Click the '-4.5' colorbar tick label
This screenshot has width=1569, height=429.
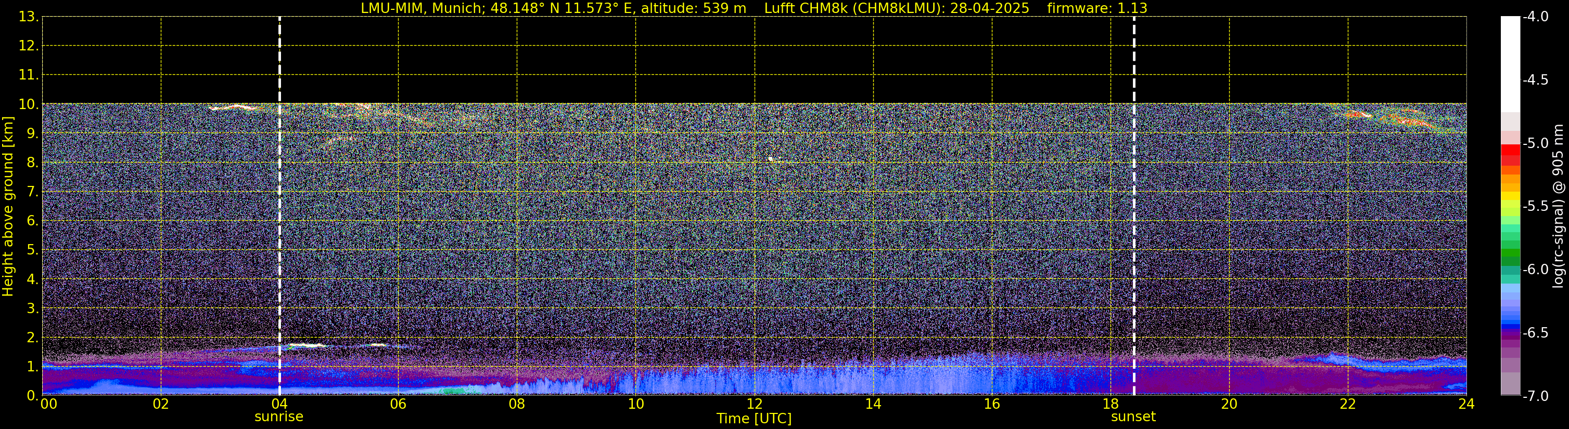[1535, 80]
